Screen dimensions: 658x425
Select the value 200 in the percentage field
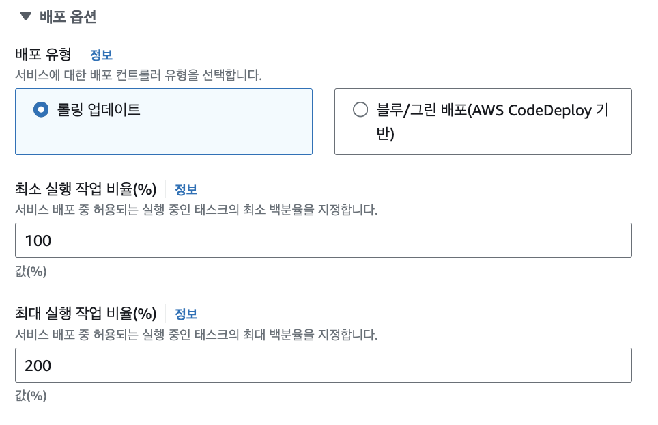[x=35, y=365]
